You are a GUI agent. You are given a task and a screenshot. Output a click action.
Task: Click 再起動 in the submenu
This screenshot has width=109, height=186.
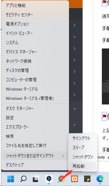(83, 166)
